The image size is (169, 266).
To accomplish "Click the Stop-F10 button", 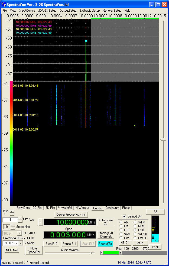I will (x=51, y=244).
